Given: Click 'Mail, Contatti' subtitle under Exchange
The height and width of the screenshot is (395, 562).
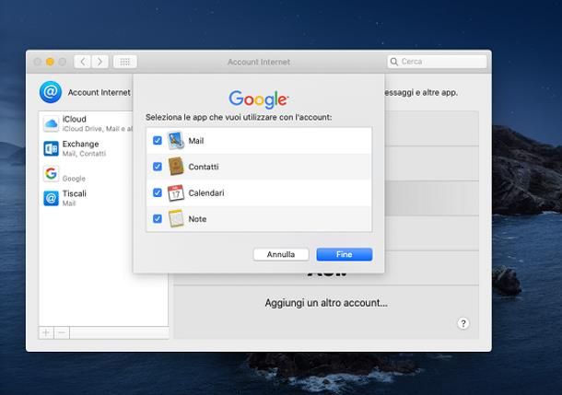Looking at the screenshot, I should 84,154.
